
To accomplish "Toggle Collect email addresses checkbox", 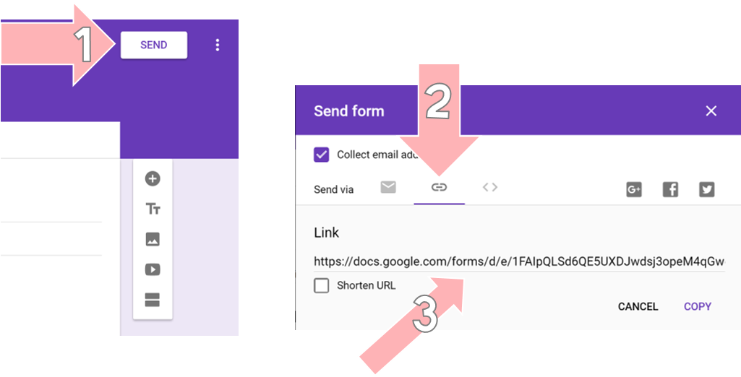I will (322, 155).
